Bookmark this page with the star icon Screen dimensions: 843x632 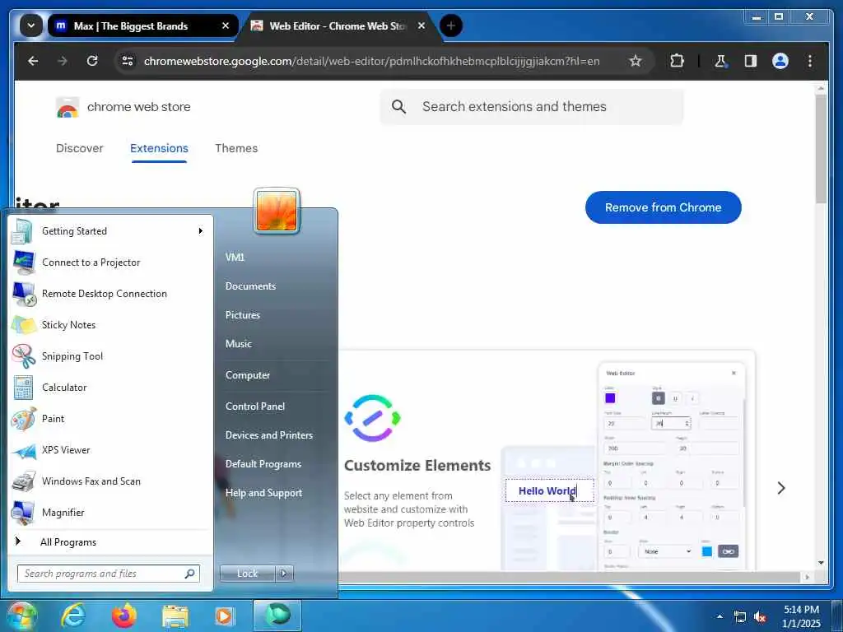coord(636,61)
